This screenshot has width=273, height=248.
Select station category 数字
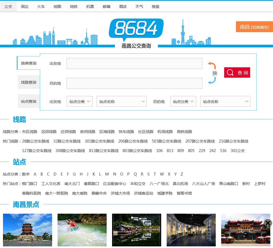pos(26,174)
